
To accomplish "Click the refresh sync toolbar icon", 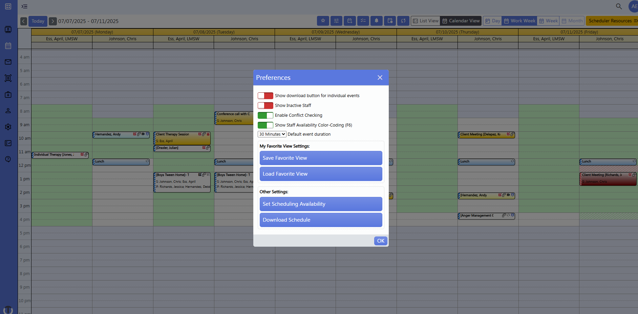I will point(403,21).
